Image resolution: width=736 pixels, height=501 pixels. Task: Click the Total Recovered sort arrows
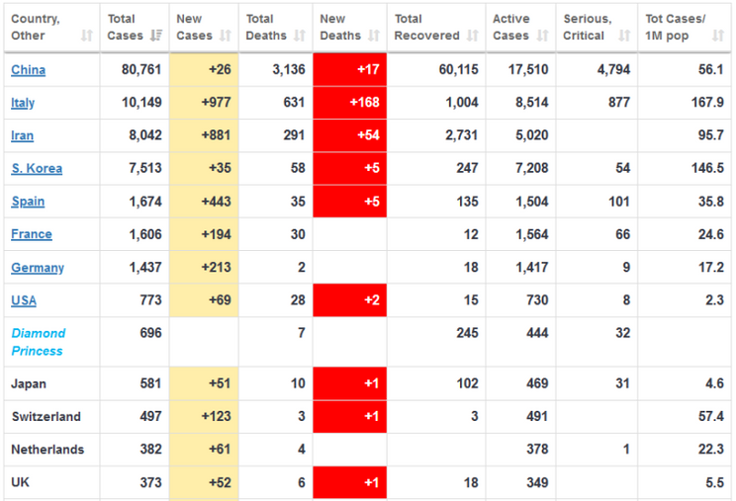pyautogui.click(x=471, y=36)
